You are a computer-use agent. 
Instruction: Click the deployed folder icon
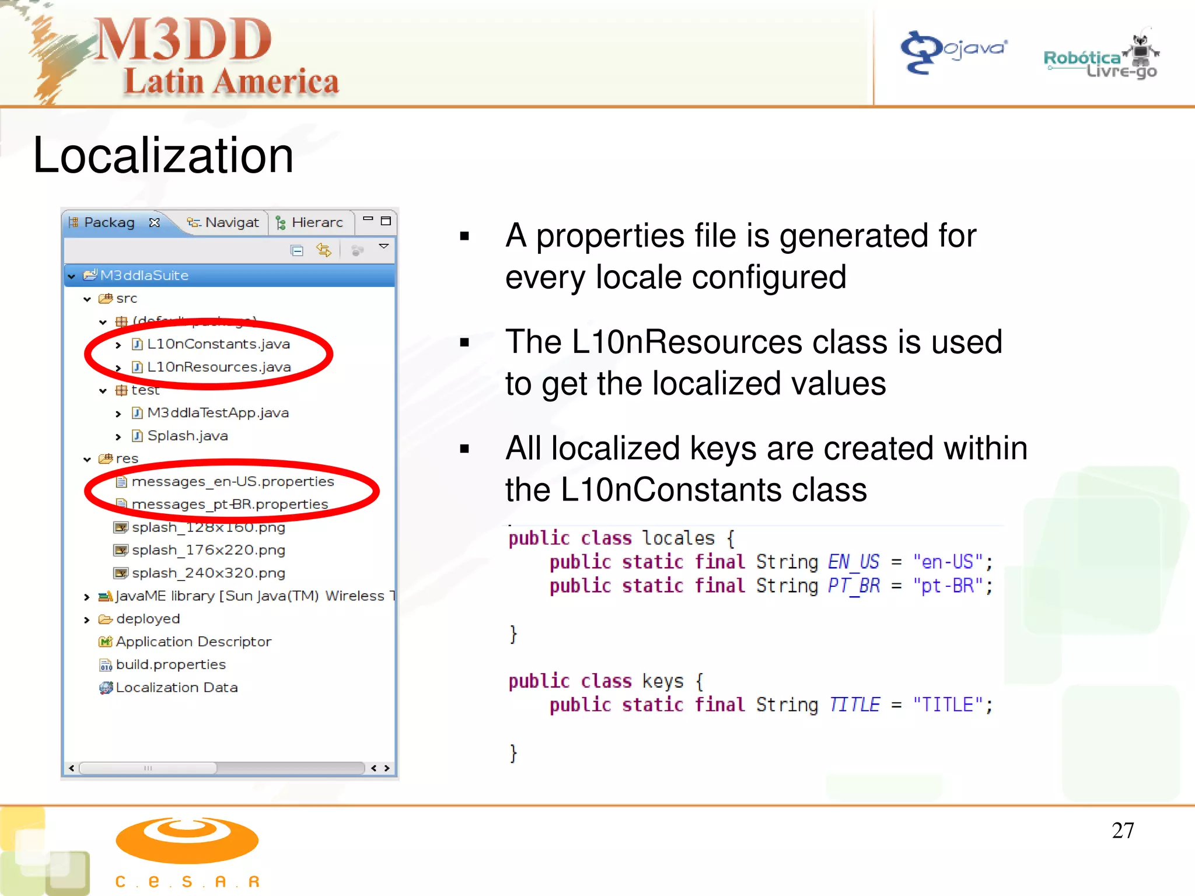pos(106,619)
